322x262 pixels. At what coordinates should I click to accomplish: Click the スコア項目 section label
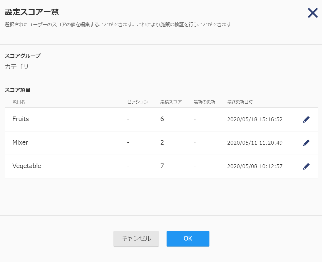18,90
